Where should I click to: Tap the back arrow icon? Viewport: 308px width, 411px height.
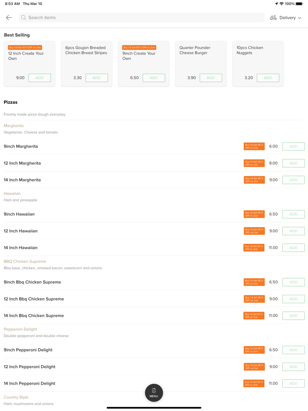point(9,18)
